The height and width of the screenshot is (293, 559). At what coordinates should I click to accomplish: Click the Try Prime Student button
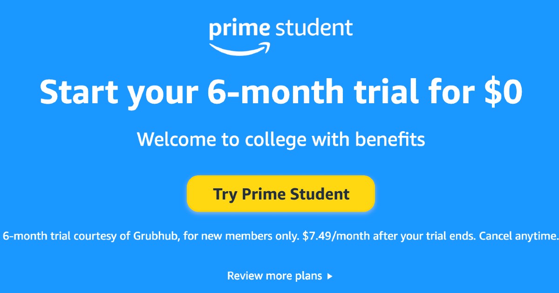pyautogui.click(x=280, y=193)
